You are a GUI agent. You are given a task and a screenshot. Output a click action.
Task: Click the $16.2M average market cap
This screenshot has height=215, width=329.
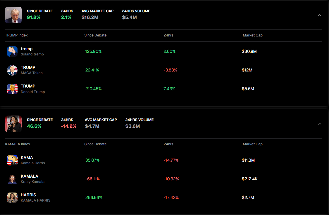coord(90,18)
